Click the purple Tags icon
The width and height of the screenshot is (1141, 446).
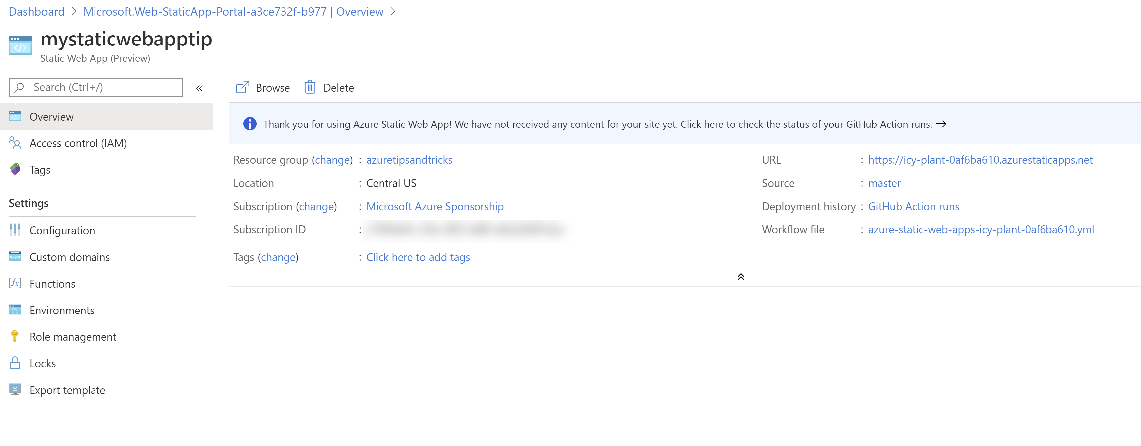point(15,169)
